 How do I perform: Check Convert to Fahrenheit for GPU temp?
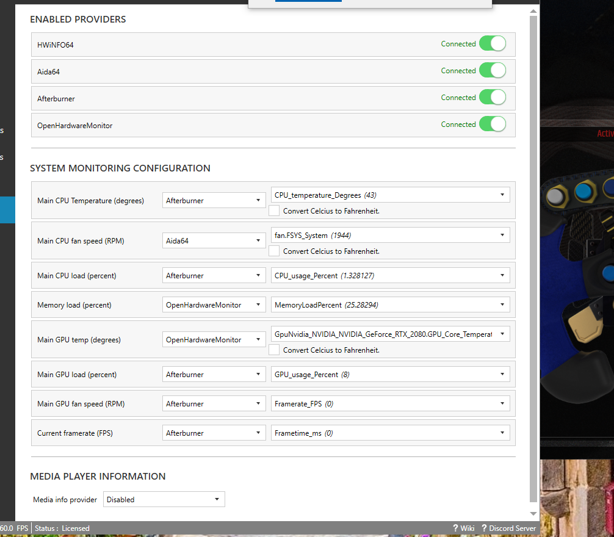(x=273, y=350)
